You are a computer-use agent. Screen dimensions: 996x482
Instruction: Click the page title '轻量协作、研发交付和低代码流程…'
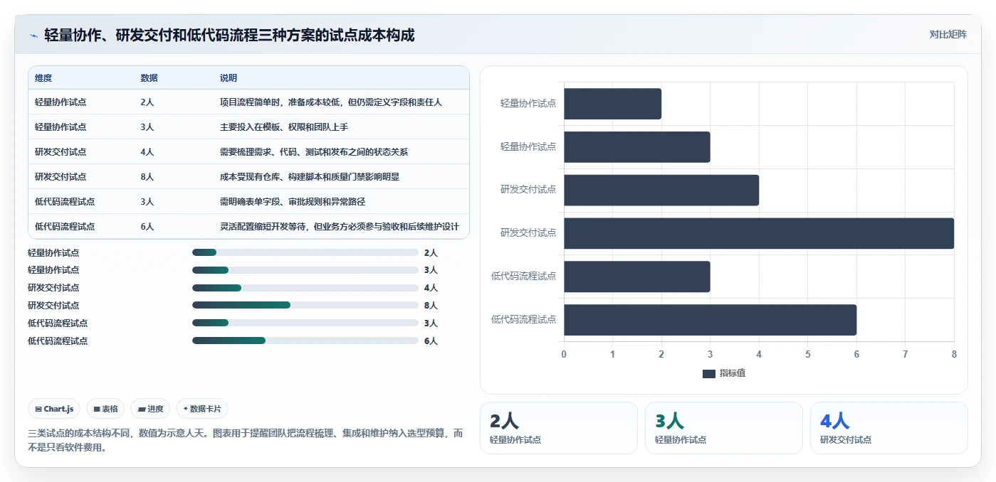click(229, 35)
